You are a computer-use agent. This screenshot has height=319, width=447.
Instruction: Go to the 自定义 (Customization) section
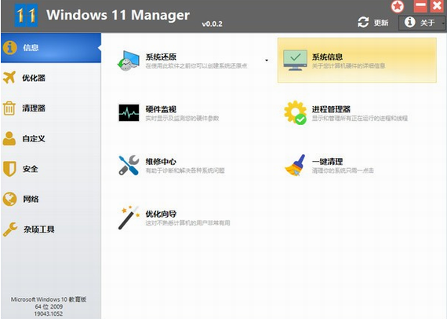pos(51,138)
